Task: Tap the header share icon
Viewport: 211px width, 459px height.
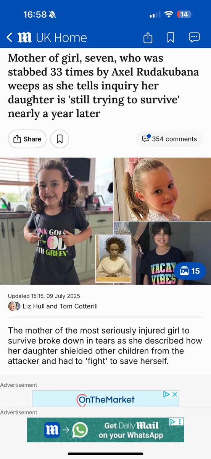Action: click(148, 37)
